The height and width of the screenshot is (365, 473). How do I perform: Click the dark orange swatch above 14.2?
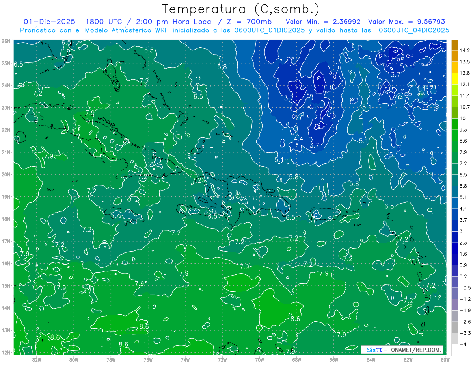tap(454, 45)
